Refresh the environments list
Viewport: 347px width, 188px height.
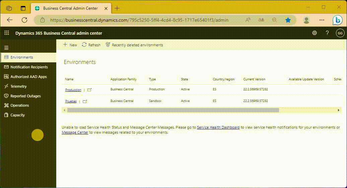(x=91, y=45)
